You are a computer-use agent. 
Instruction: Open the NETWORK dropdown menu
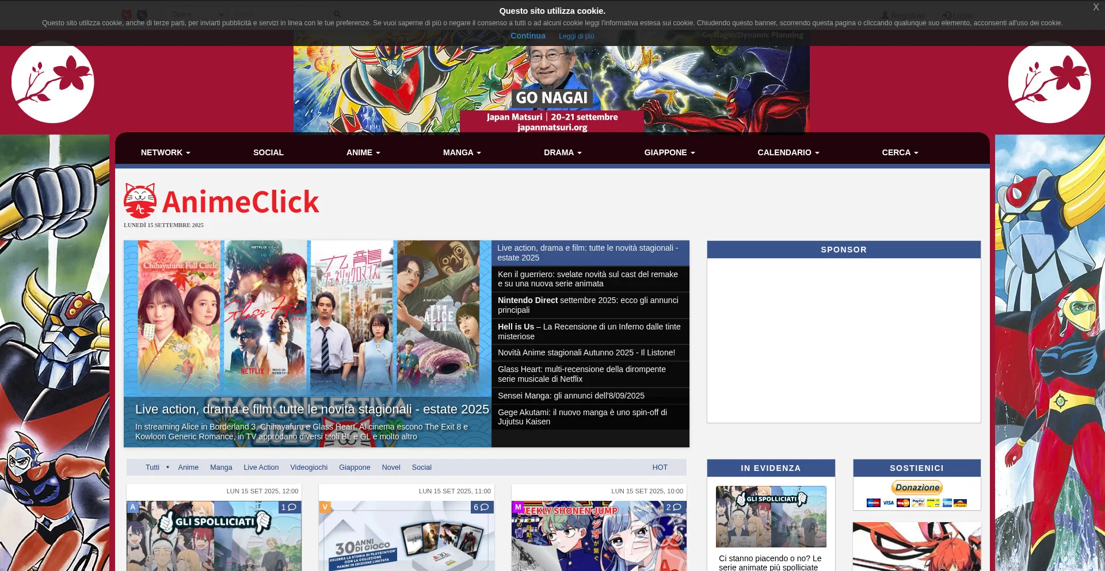coord(166,152)
